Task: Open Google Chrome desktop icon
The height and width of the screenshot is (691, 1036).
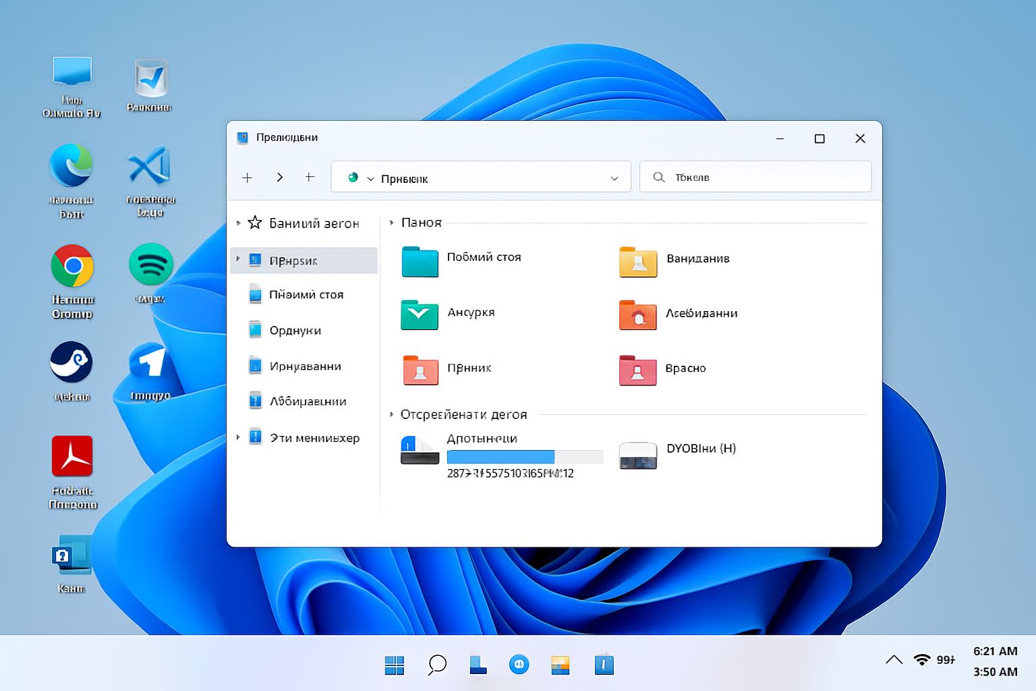Action: [72, 267]
